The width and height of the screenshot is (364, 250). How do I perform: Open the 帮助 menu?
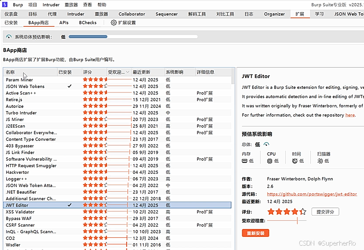(102, 5)
